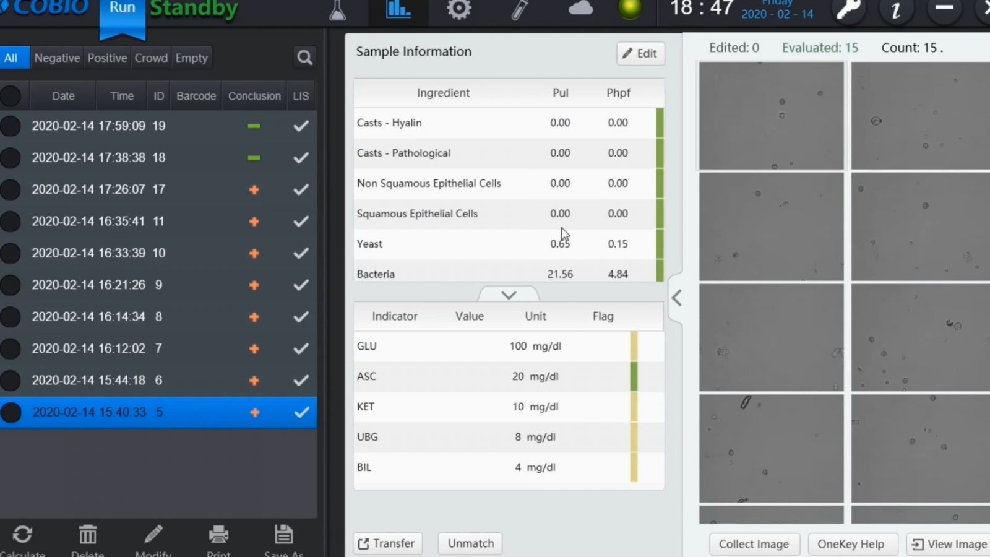Screen dimensions: 990x557
Task: Open the flask sample test icon
Action: [x=338, y=9]
